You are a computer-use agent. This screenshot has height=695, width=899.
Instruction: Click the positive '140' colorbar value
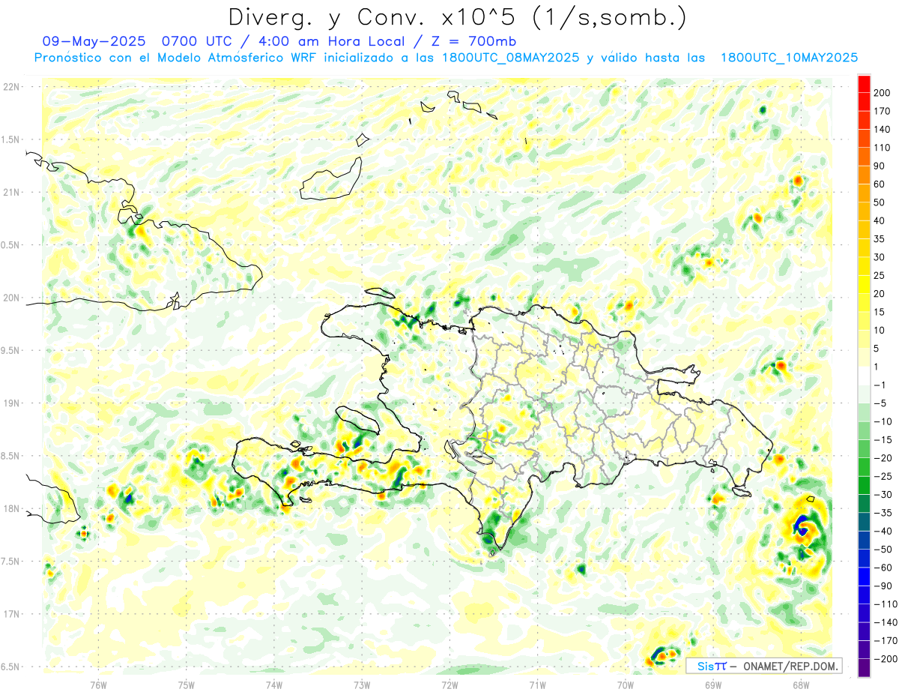click(x=882, y=129)
